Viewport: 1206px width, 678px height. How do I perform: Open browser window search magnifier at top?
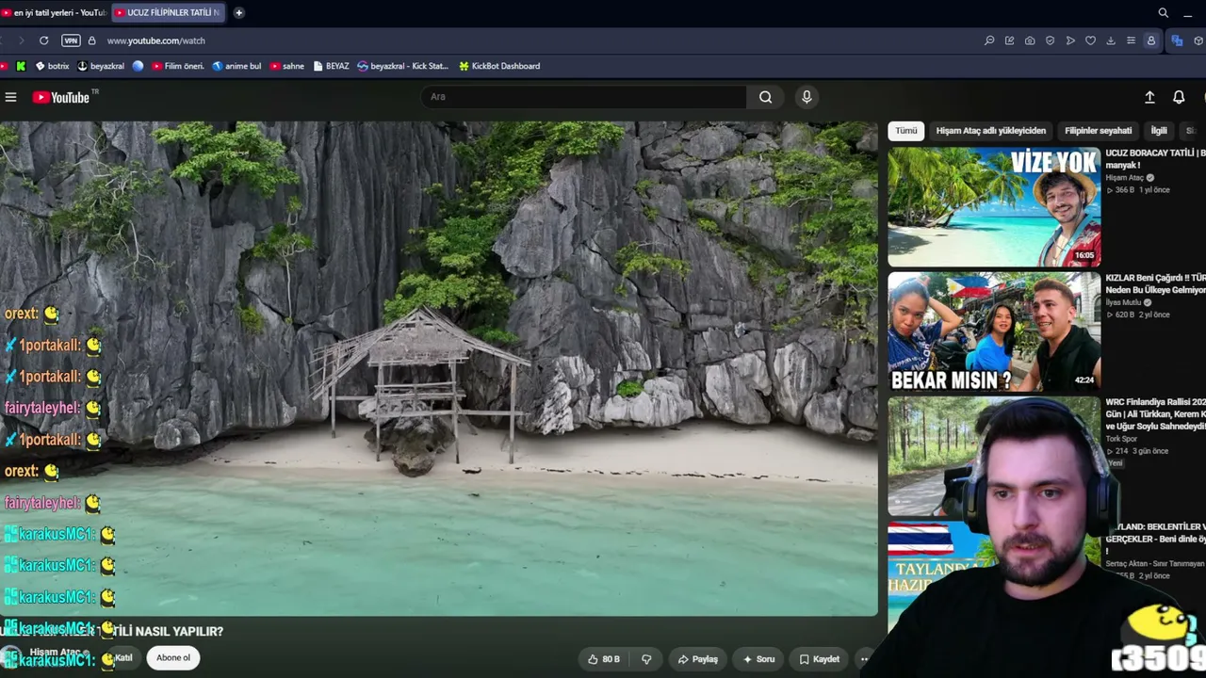pyautogui.click(x=1164, y=12)
